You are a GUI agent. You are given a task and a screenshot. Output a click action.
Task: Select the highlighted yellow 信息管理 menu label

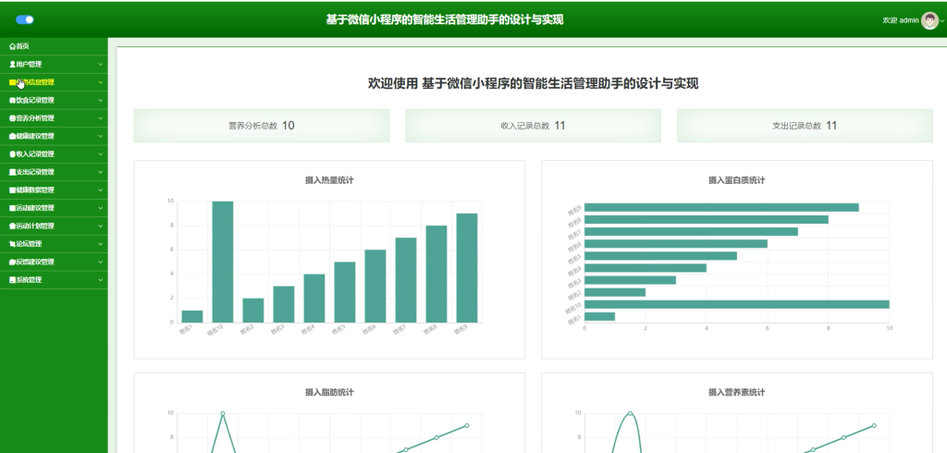click(35, 82)
